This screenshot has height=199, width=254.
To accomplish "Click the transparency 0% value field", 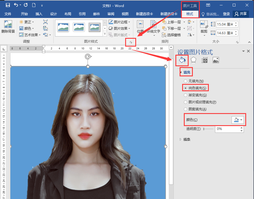I will [228, 129].
